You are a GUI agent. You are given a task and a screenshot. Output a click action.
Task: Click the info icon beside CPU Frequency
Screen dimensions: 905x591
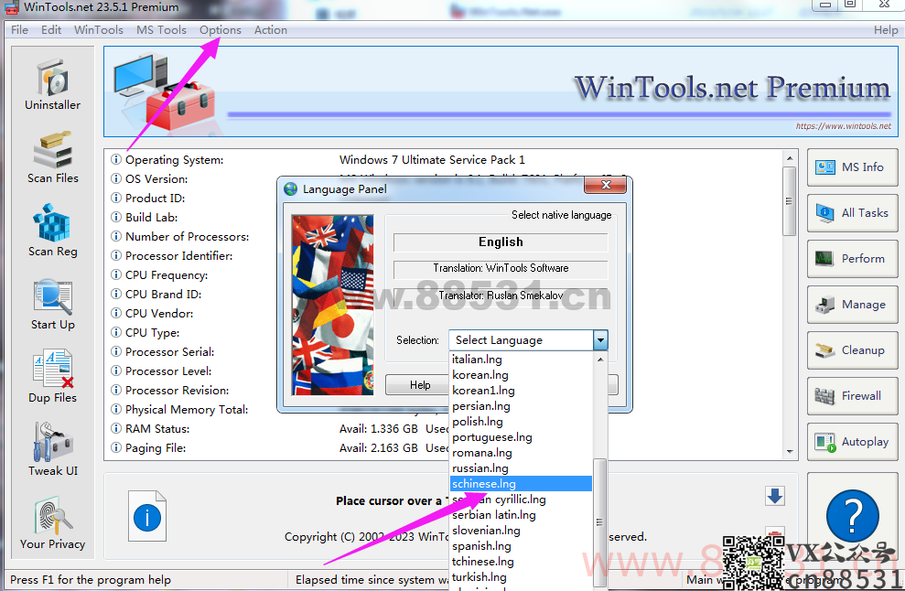point(116,274)
